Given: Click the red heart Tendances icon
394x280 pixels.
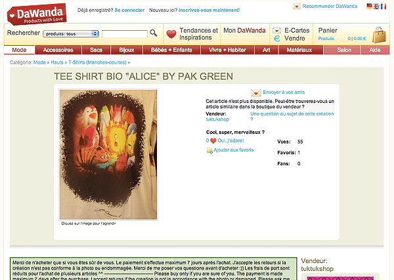Looking at the screenshot, I should pyautogui.click(x=171, y=34).
